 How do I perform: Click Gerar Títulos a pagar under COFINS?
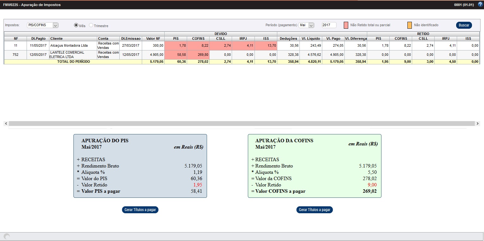(x=314, y=210)
